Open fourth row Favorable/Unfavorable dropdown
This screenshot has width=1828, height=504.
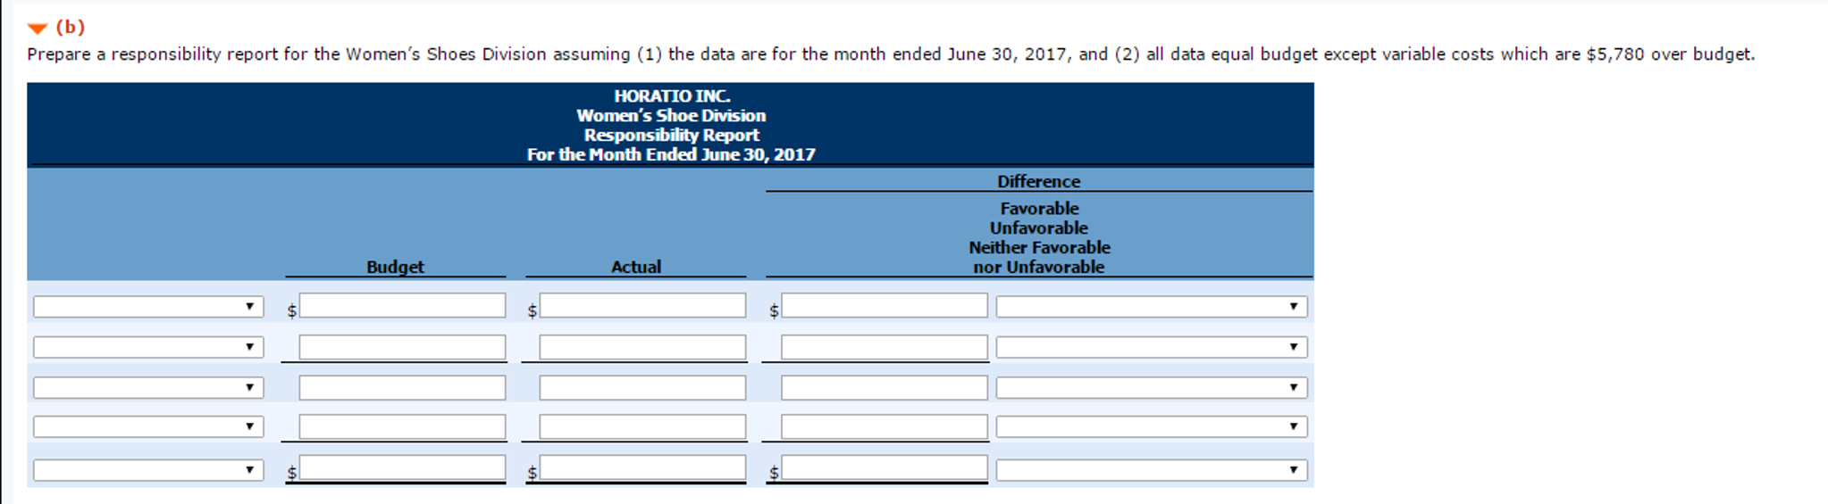click(1151, 427)
